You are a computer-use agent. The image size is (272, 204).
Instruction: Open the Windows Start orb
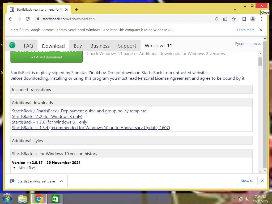[7, 198]
